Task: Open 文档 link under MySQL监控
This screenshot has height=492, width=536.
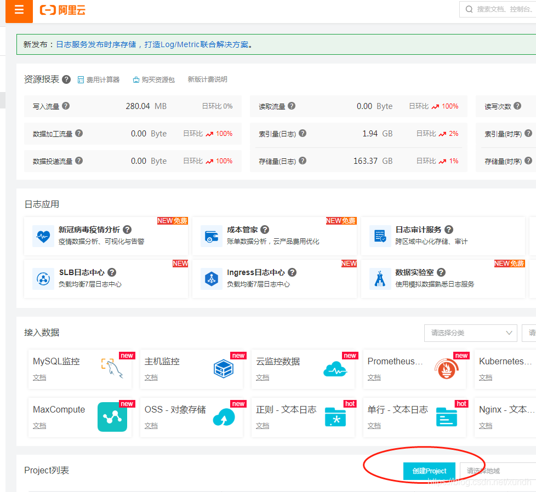Action: [x=39, y=377]
